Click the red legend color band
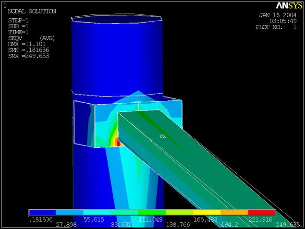 coord(262,213)
